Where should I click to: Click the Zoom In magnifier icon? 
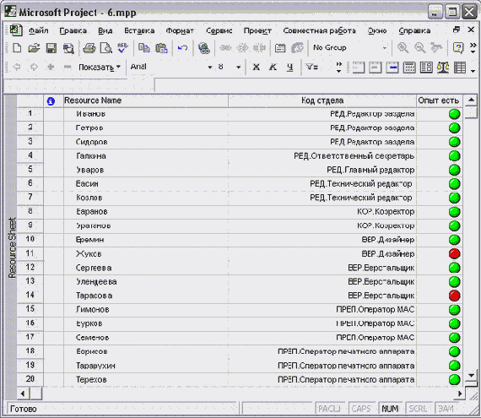[403, 48]
